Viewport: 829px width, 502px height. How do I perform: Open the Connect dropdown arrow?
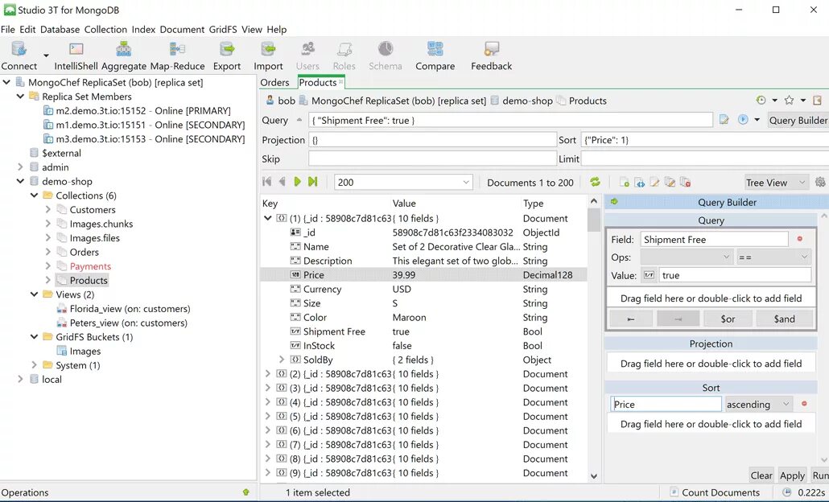46,56
